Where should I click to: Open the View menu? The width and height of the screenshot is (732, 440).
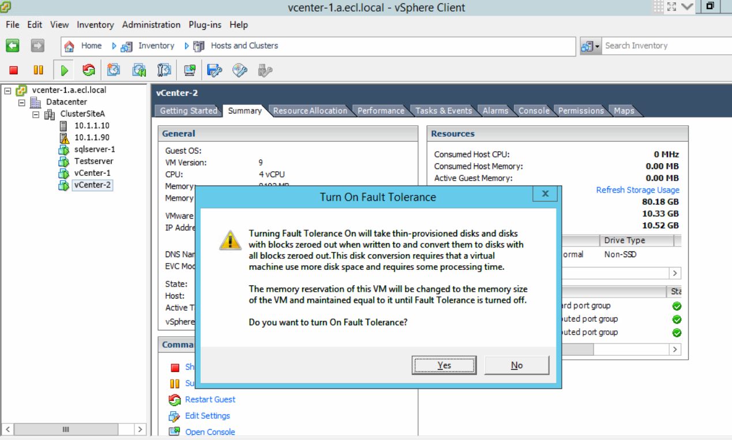(59, 25)
